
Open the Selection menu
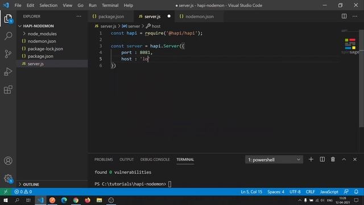click(48, 5)
